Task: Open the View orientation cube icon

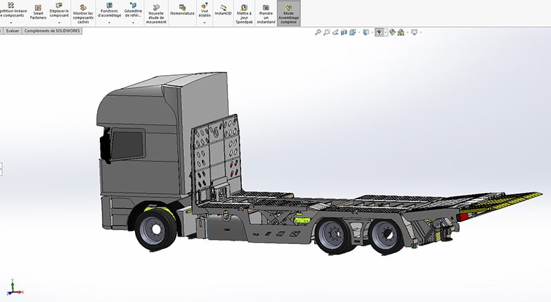Action: click(353, 32)
